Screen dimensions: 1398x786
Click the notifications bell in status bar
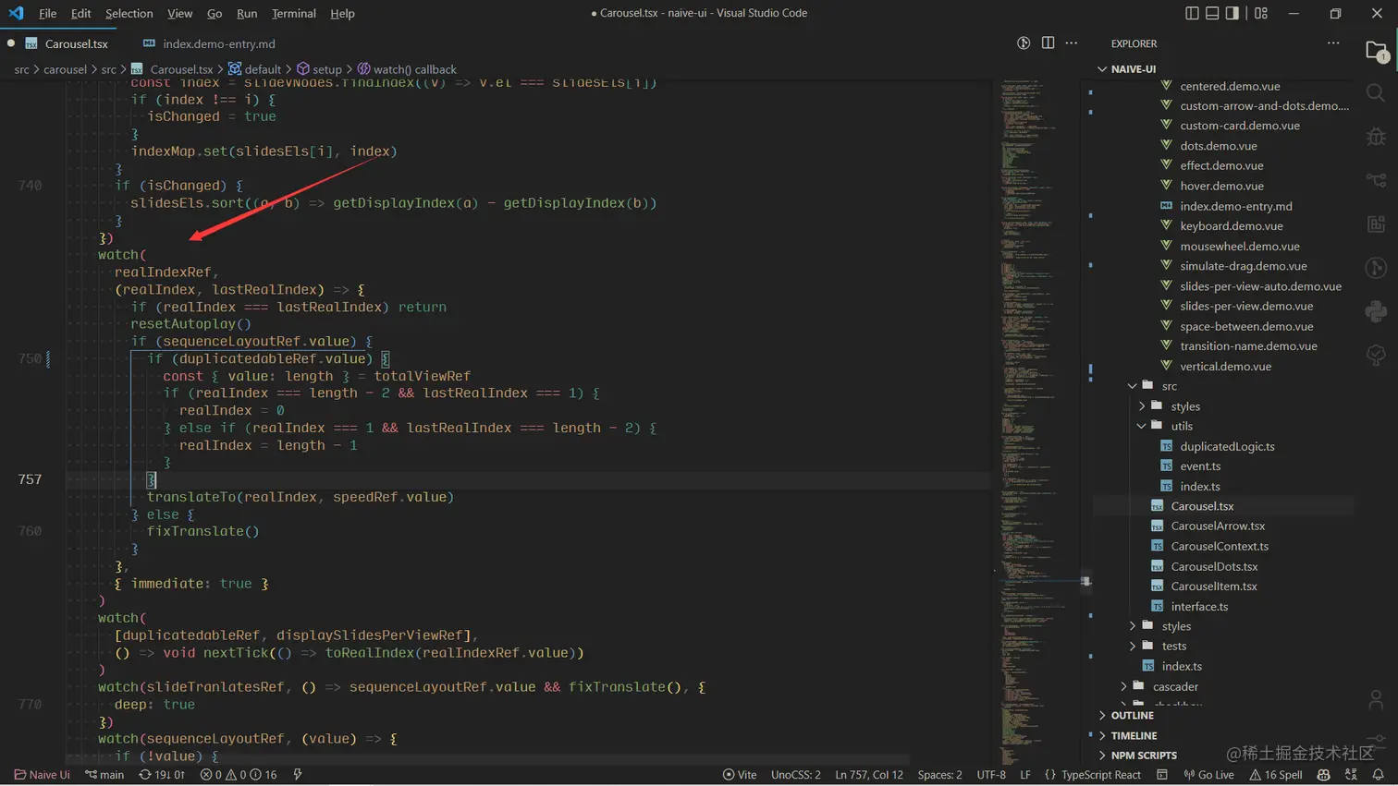1378,775
